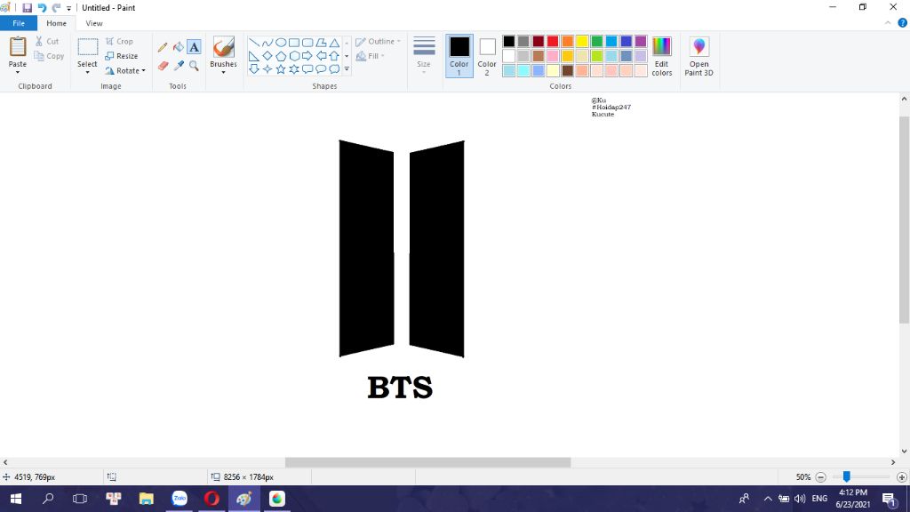Click Edit colors button
This screenshot has width=910, height=512.
661,56
